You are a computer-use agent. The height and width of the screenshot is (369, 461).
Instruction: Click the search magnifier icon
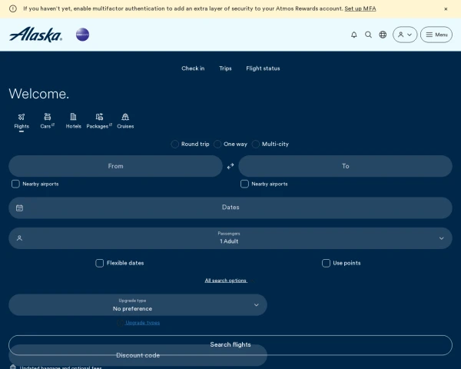368,35
